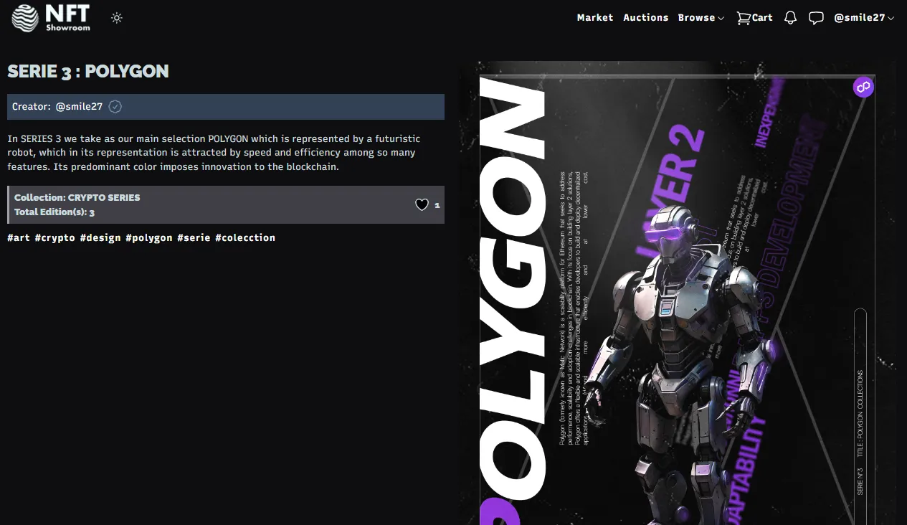The height and width of the screenshot is (525, 907).
Task: Click the #serie tag
Action: [x=194, y=237]
